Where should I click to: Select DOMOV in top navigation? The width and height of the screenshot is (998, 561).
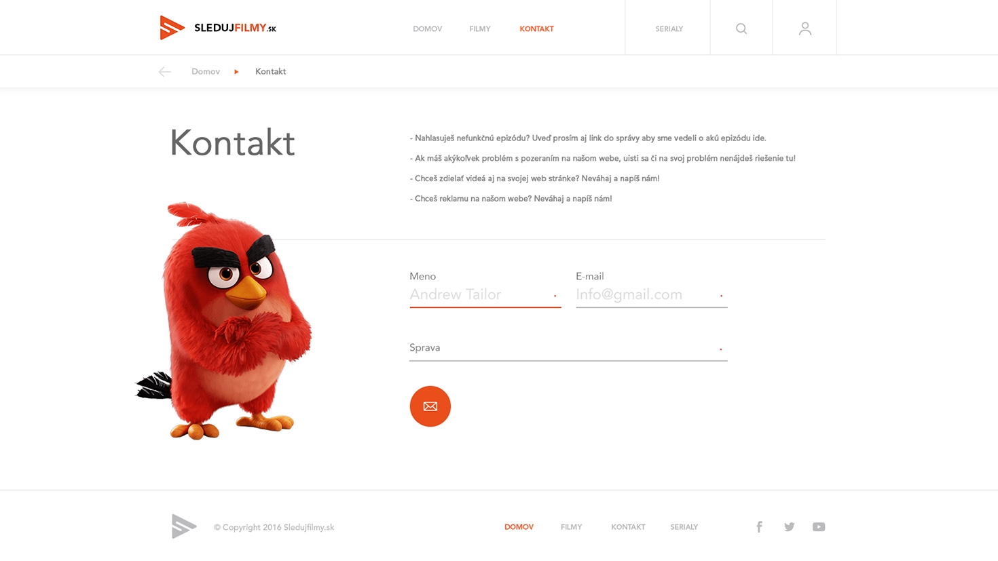pyautogui.click(x=427, y=29)
